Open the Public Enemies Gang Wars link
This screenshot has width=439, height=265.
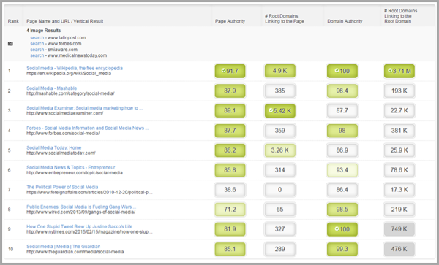81,207
